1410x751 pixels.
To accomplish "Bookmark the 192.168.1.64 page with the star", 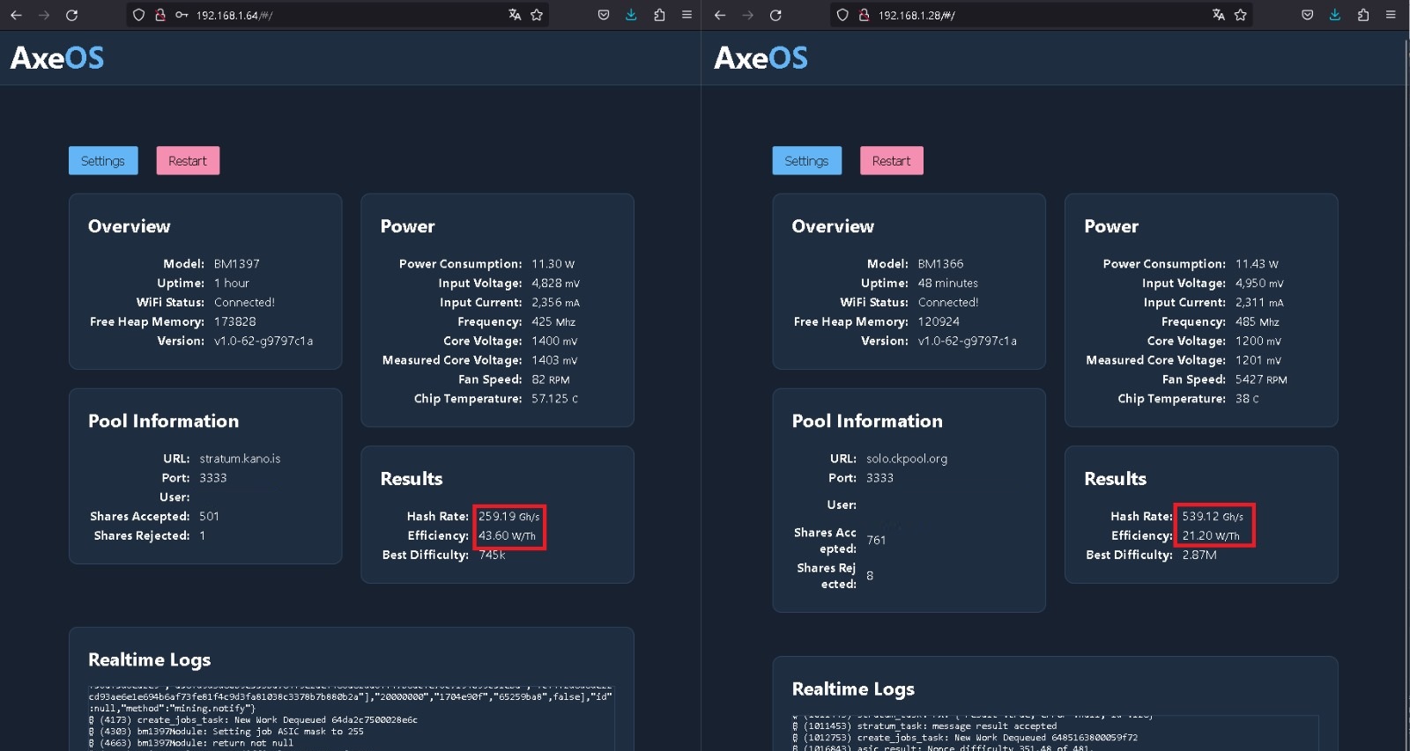I will pos(537,15).
